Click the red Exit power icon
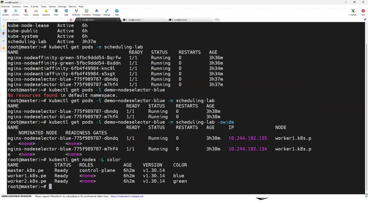This screenshot has height=207, width=368. [363, 12]
